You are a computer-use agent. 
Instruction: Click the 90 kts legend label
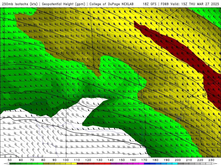(x=54, y=160)
